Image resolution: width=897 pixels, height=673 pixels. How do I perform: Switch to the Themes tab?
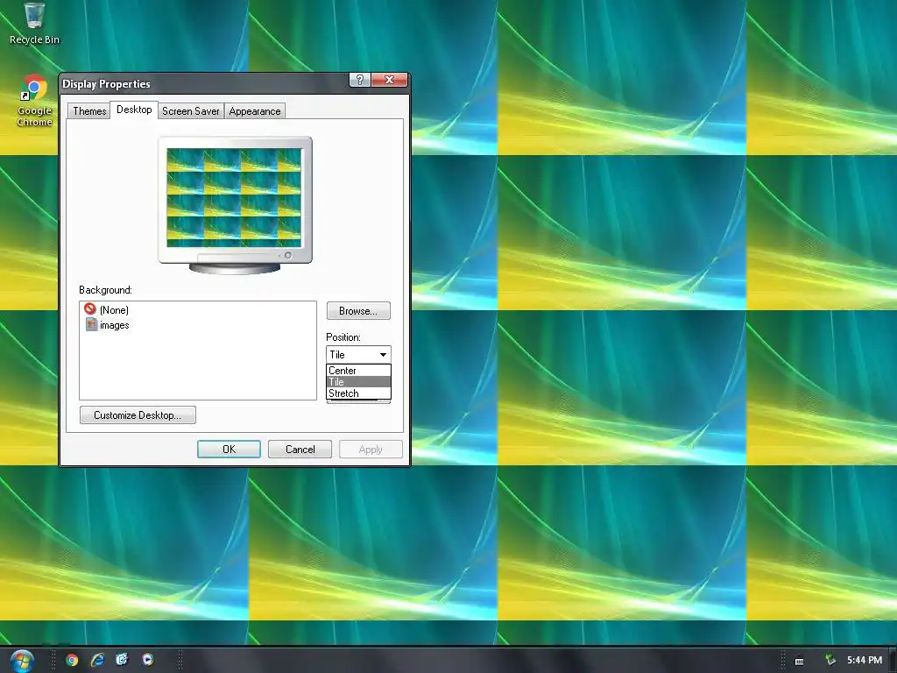click(89, 111)
